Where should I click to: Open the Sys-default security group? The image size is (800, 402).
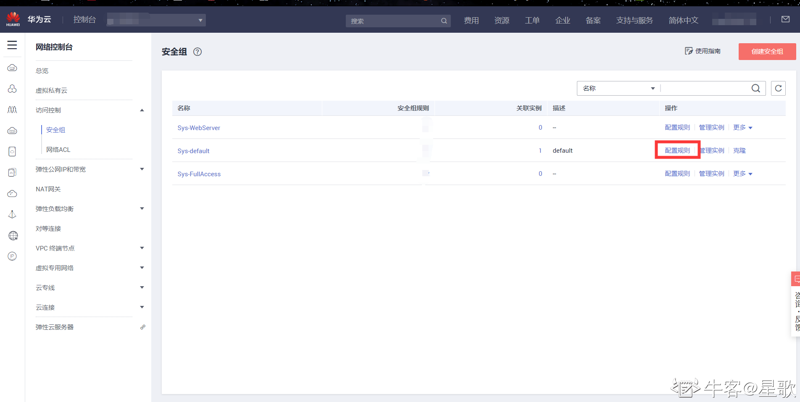193,151
